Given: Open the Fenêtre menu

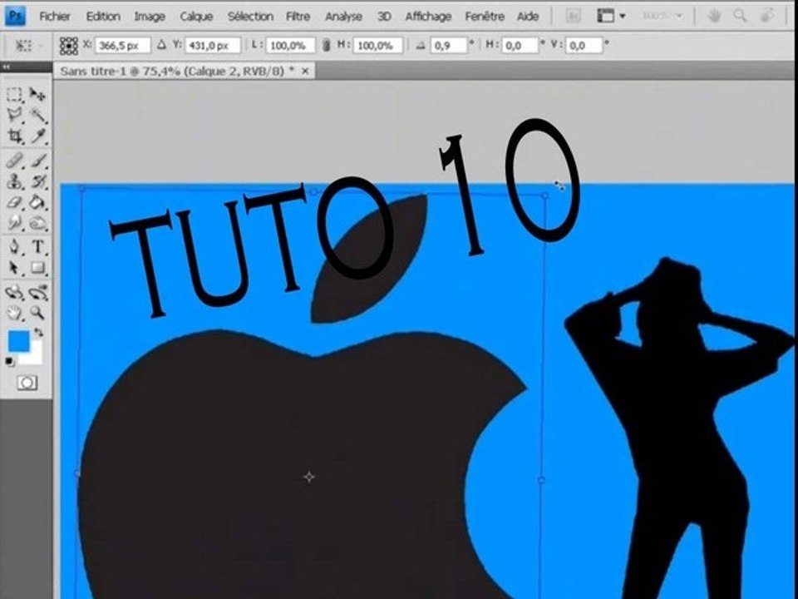Looking at the screenshot, I should 484,17.
